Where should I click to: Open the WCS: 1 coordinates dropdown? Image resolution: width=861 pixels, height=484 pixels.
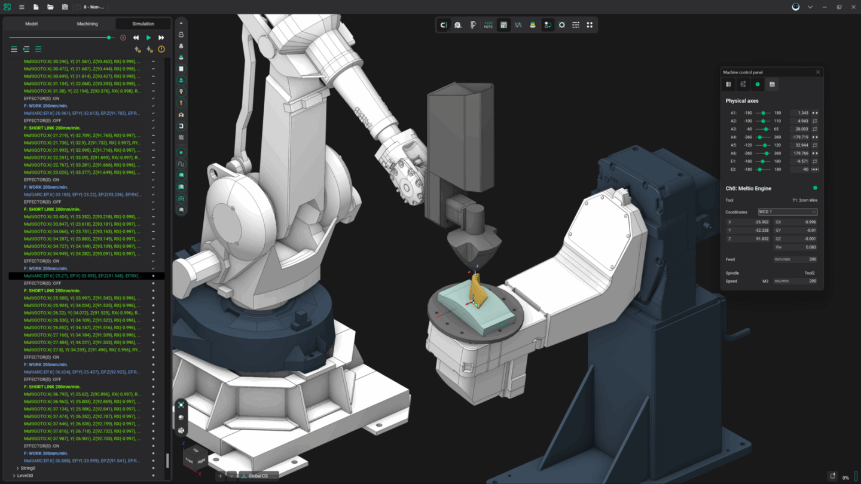click(788, 212)
